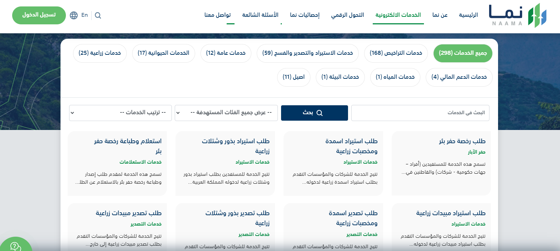The image size is (560, 251).
Task: Click خدمات الاستيراد label under استيراد مبيدات
Action: tap(468, 224)
